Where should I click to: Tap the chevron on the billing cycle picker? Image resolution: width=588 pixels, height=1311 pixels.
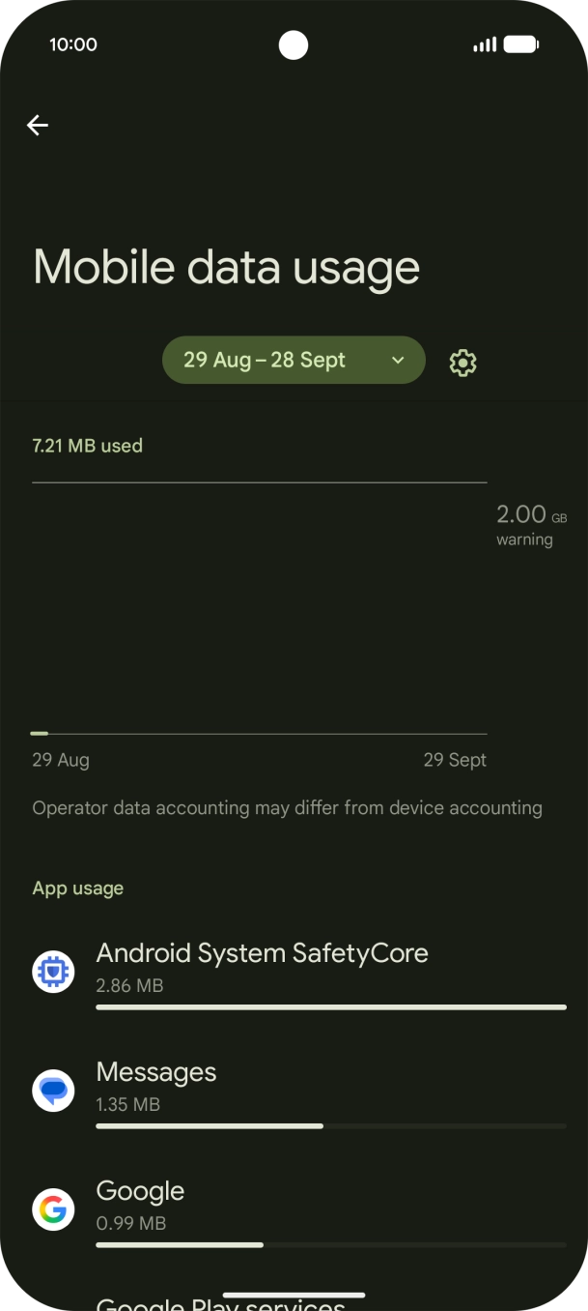[396, 360]
